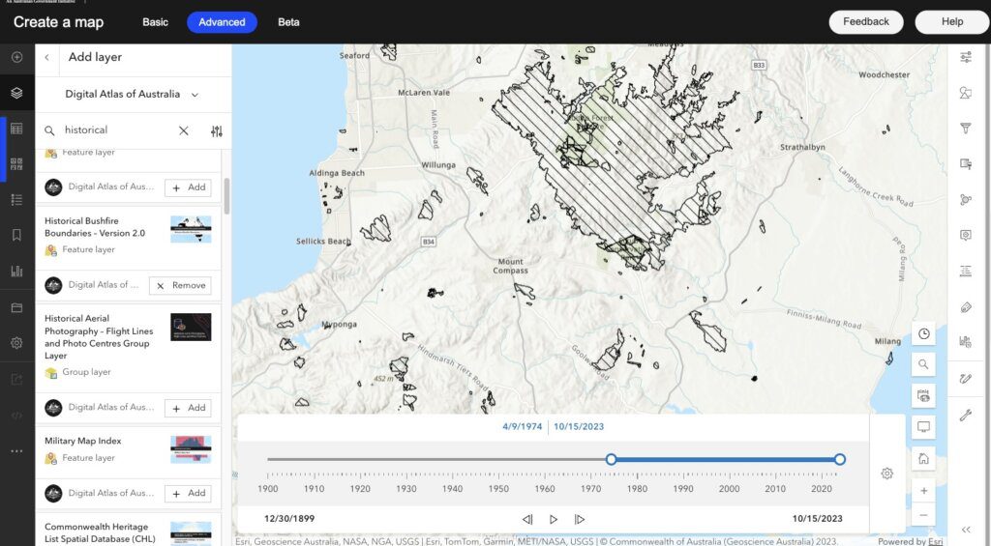
Task: Play the time slider animation
Action: click(x=554, y=519)
